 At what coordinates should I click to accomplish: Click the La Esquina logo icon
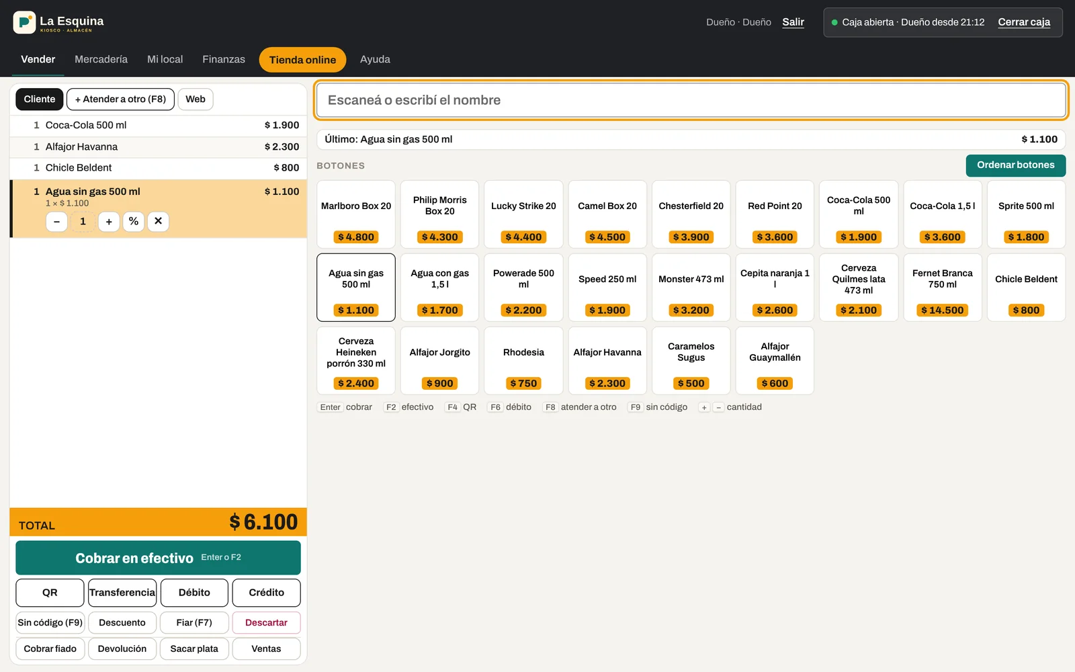24,22
